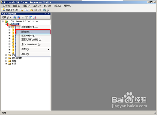Expand the 安全 folder node
The height and width of the screenshot is (115, 157).
pyautogui.click(x=6, y=55)
